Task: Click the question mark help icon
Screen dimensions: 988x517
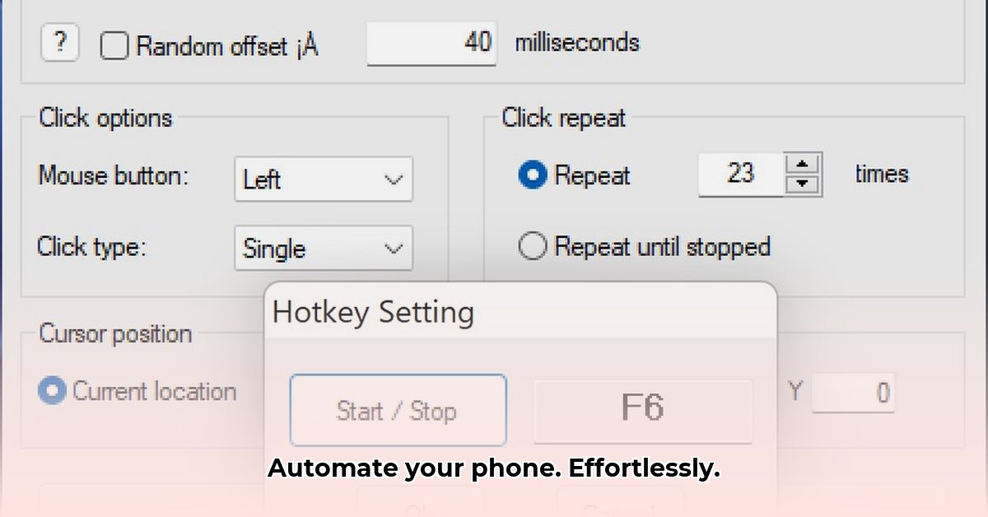Action: point(58,43)
